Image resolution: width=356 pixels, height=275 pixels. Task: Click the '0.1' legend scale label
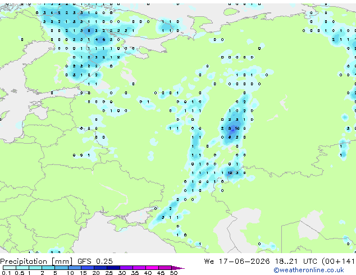[6, 273]
